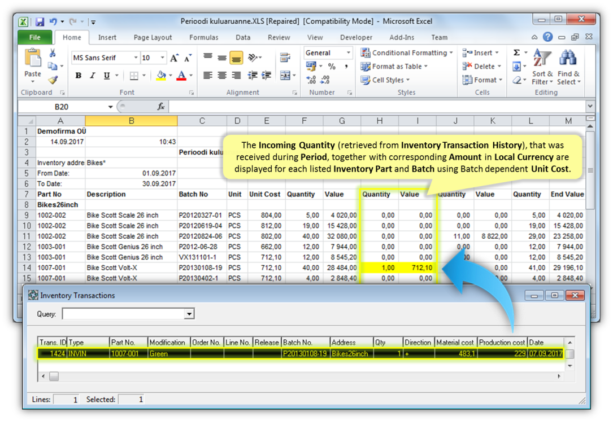Click the Paste icon in Clipboard group

(x=33, y=59)
